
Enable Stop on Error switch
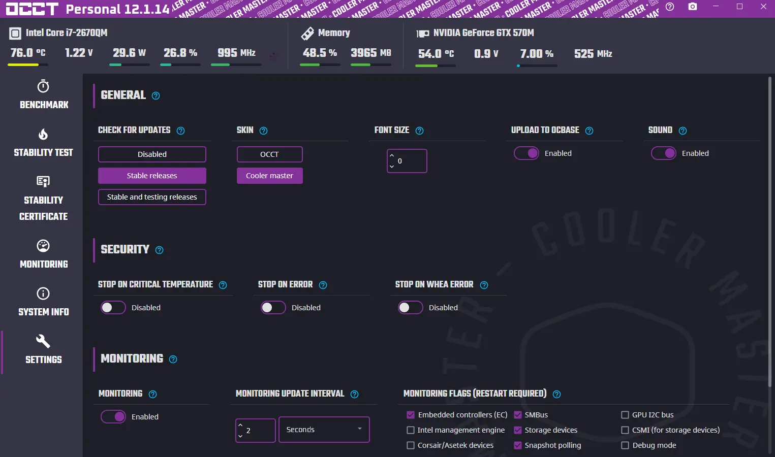click(x=273, y=308)
